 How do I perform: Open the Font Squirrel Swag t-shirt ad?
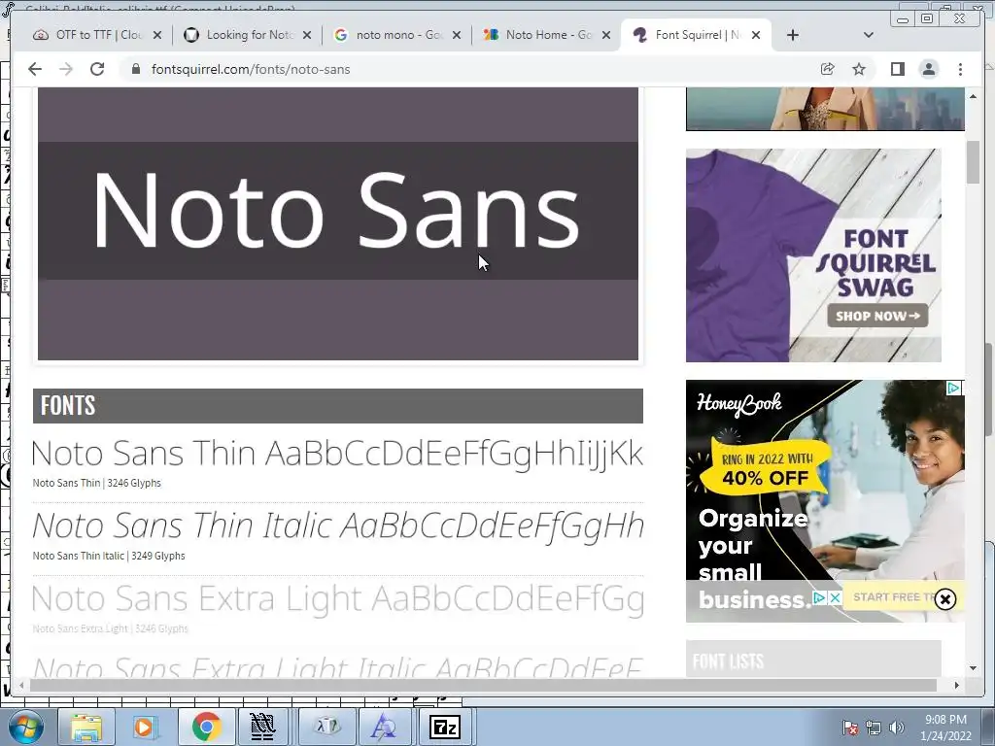point(813,255)
